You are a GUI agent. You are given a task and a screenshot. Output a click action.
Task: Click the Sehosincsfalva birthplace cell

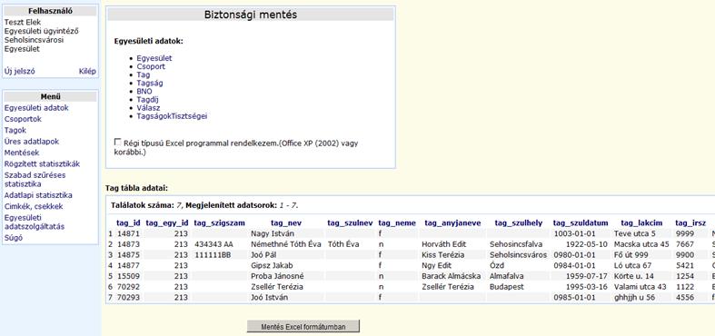516,244
